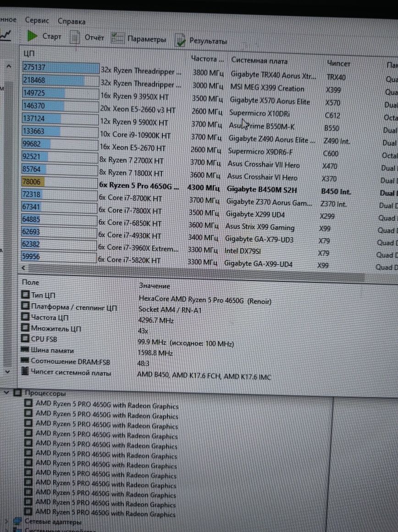Click the Параметры button label
Viewport: 398px width, 532px height.
tap(147, 39)
